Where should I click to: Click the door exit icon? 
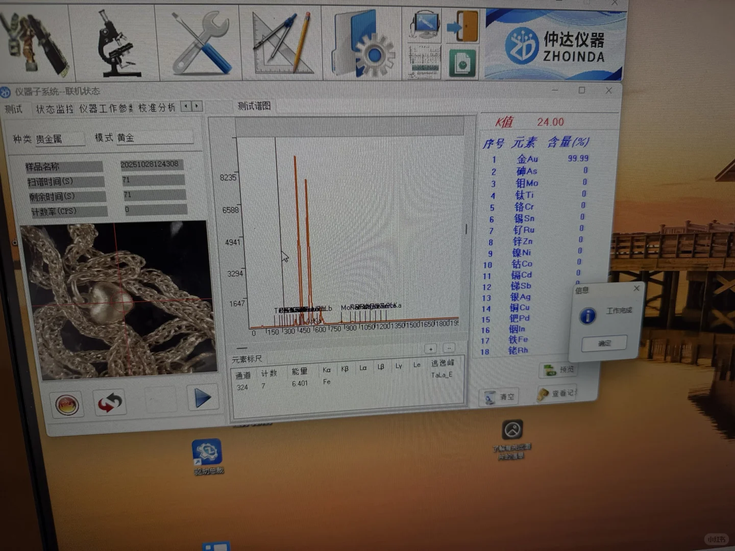click(x=463, y=26)
